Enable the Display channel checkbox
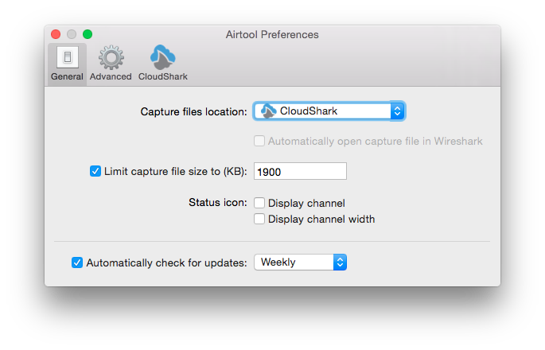545x350 pixels. pyautogui.click(x=259, y=203)
